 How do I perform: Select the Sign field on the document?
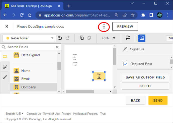point(99,76)
